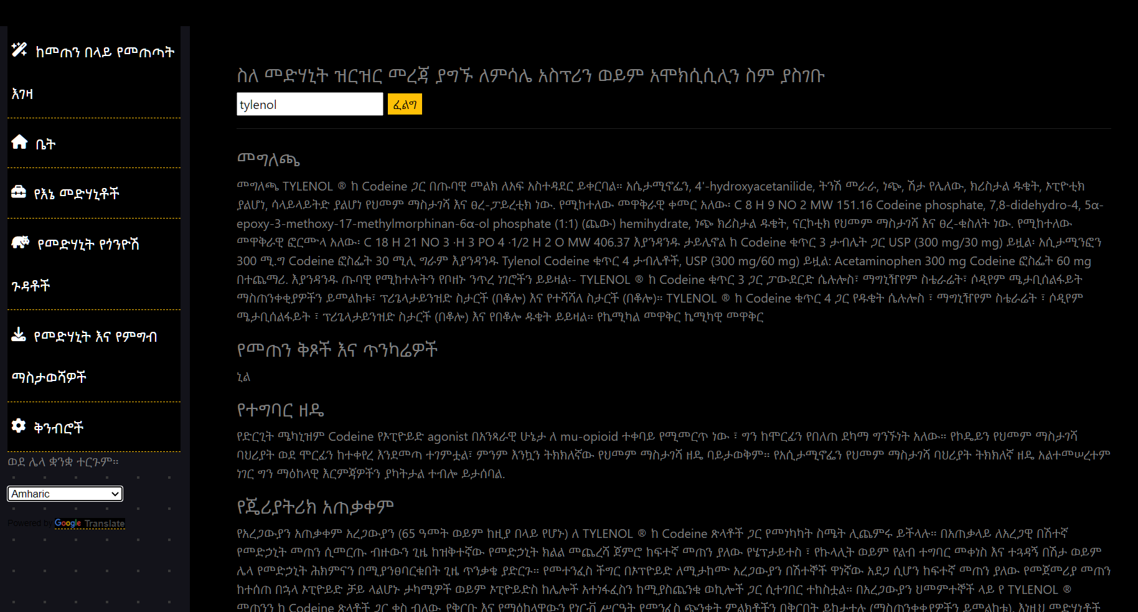Image resolution: width=1138 pixels, height=612 pixels.
Task: Click the የመጠን ቅጾች እና ጥንካሬዎች heading
Action: coord(337,350)
